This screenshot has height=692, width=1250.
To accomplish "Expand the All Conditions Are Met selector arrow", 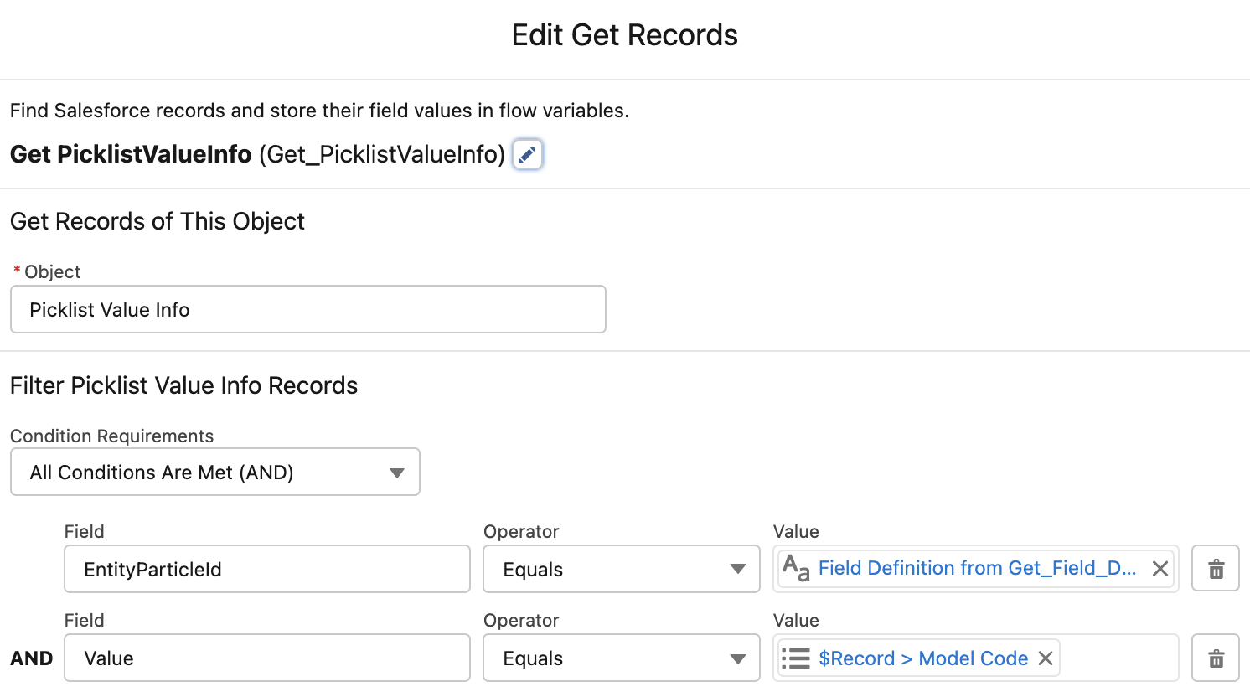I will point(395,472).
